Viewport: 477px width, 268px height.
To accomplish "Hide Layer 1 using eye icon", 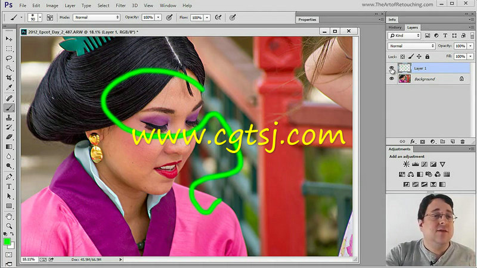I will click(x=392, y=68).
